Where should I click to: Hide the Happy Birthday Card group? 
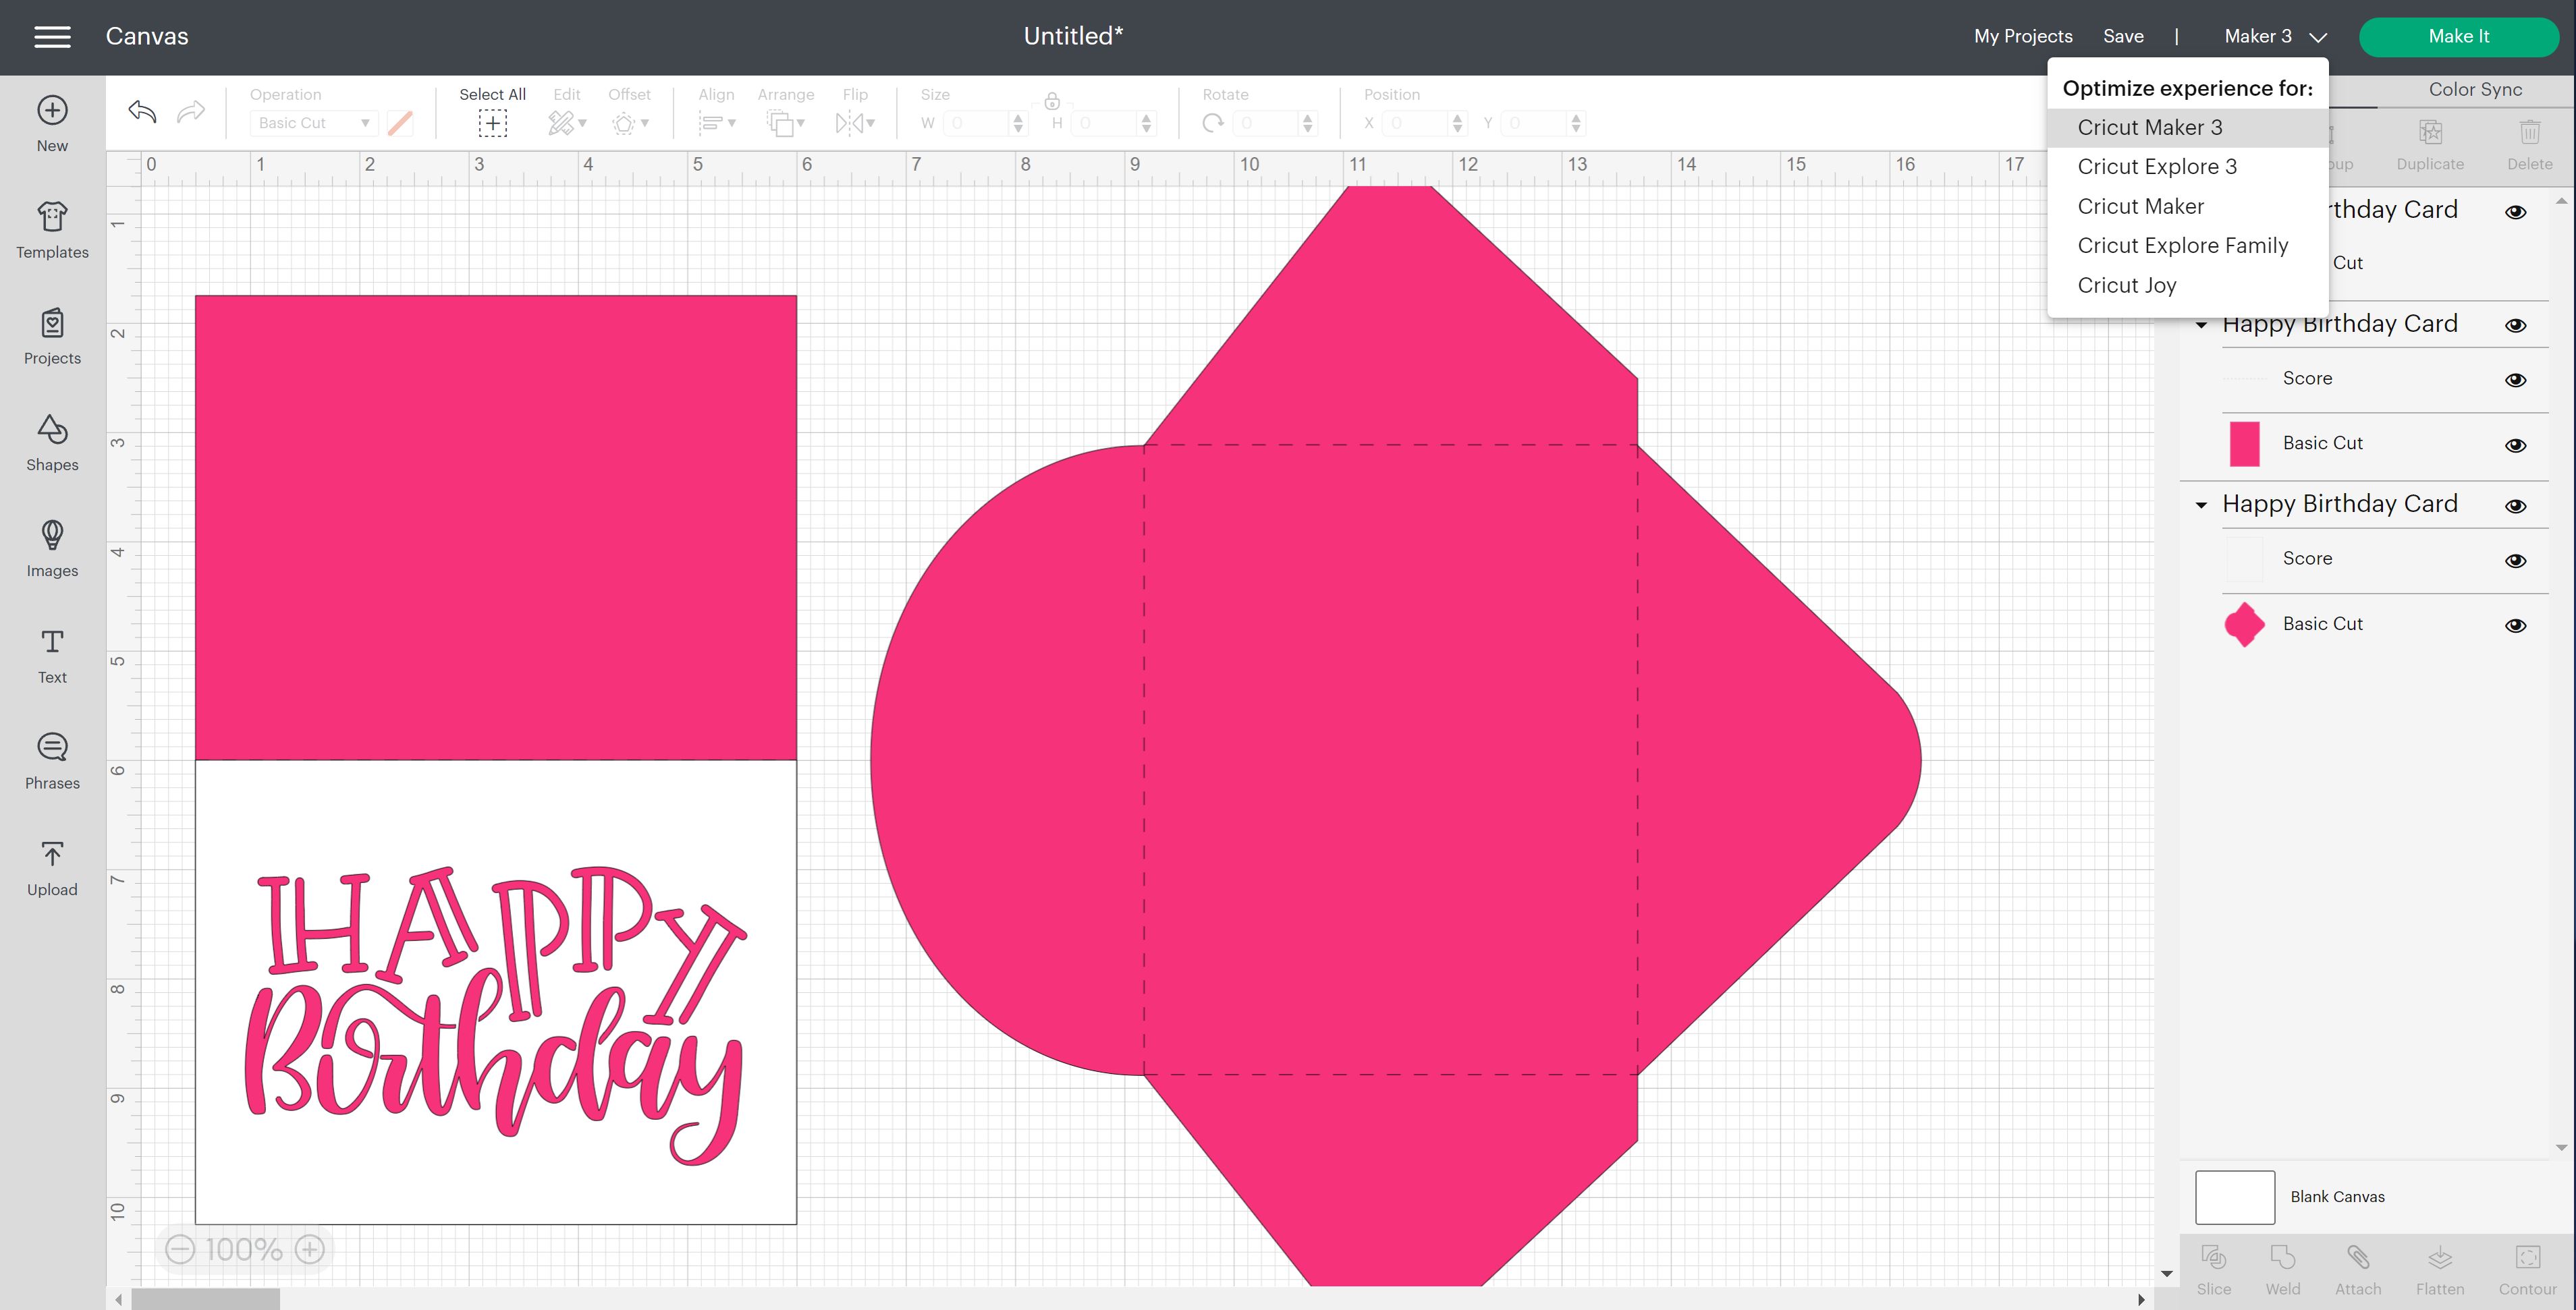[x=2516, y=324]
